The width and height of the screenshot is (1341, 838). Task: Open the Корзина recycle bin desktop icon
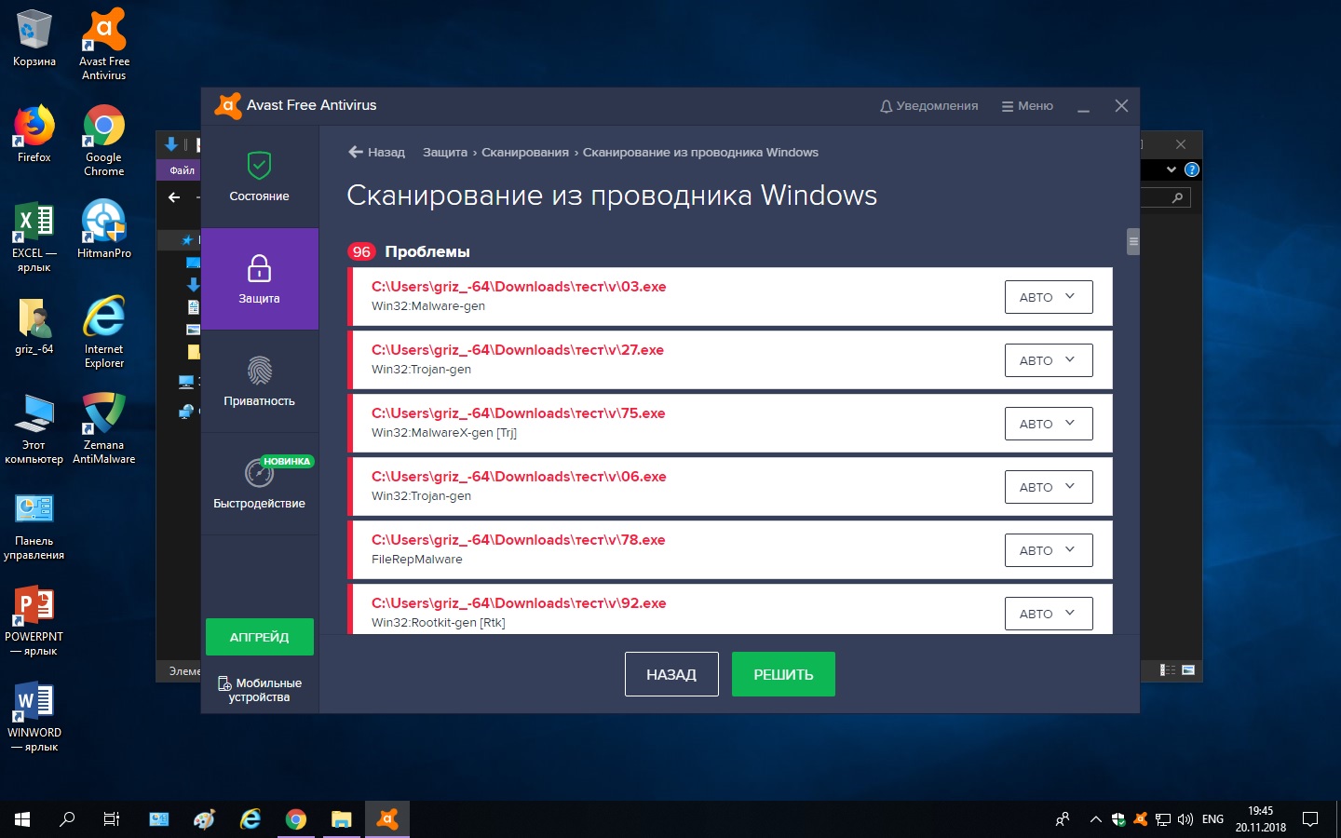[34, 39]
